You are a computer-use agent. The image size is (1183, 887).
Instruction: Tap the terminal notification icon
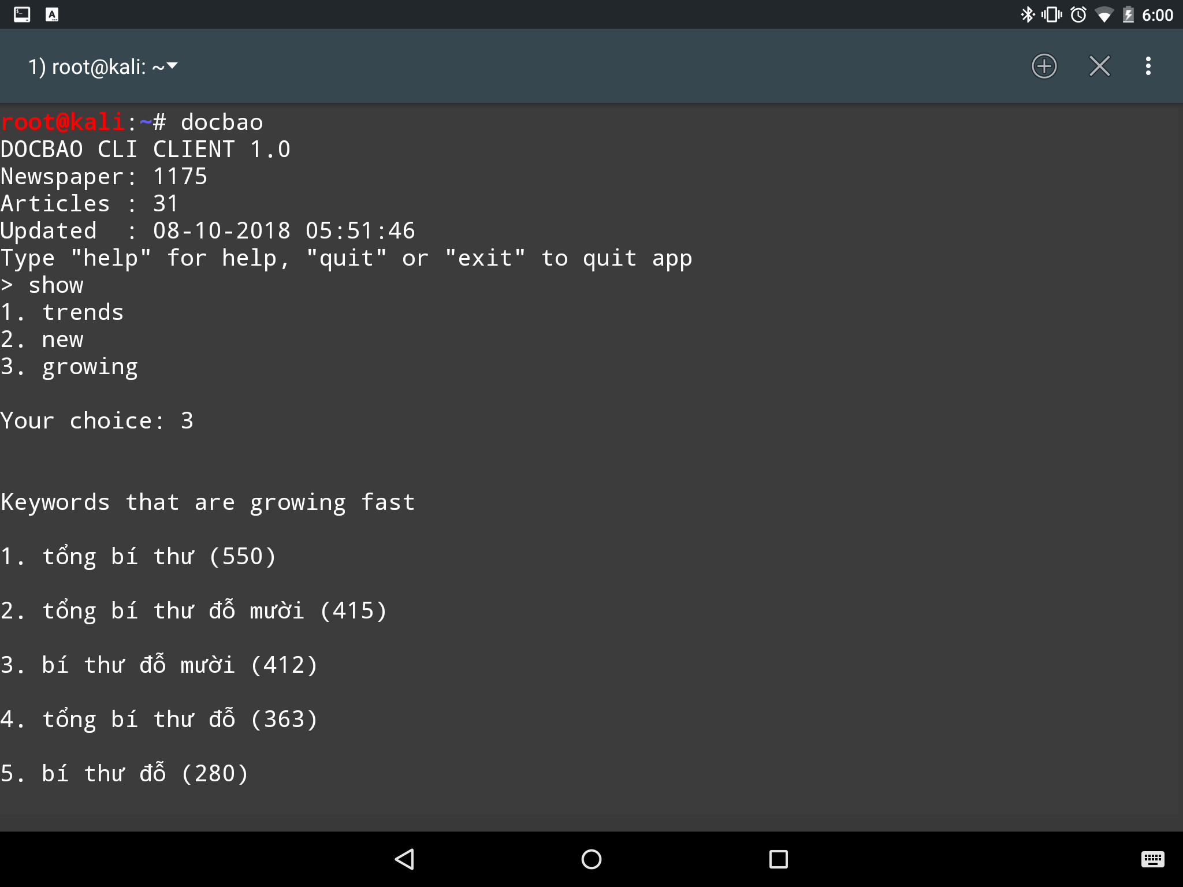point(22,14)
